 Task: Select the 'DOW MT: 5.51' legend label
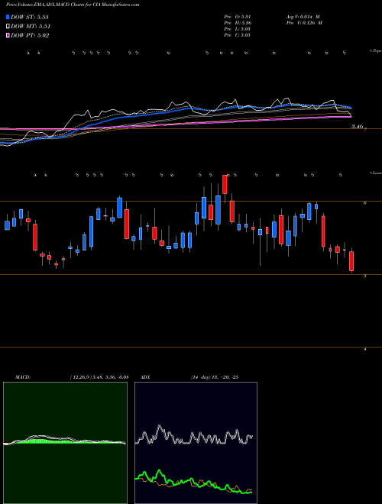pos(31,27)
